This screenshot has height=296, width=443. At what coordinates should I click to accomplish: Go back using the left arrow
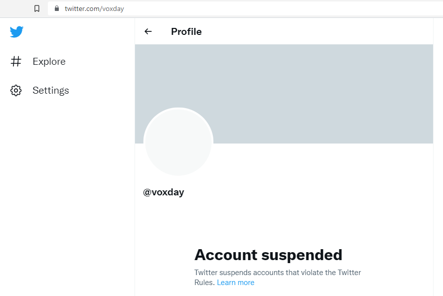pyautogui.click(x=148, y=31)
